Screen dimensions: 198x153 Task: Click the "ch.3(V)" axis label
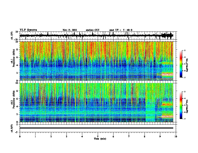(x=12, y=128)
